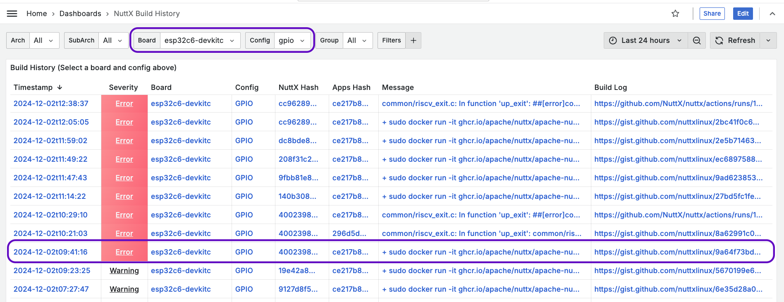This screenshot has width=784, height=302.
Task: Click NuttX hash 9127d8f5...
Action: tap(298, 289)
